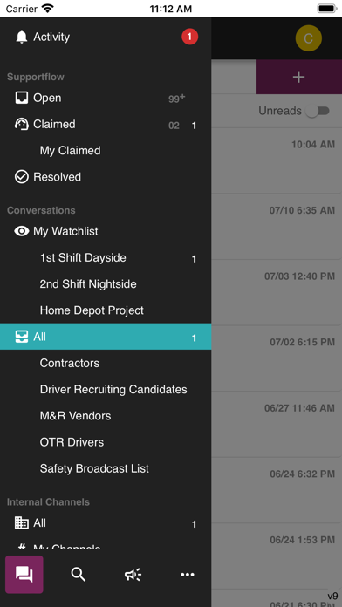The width and height of the screenshot is (342, 607).
Task: Tap the Open inbox tray icon
Action: [22, 98]
